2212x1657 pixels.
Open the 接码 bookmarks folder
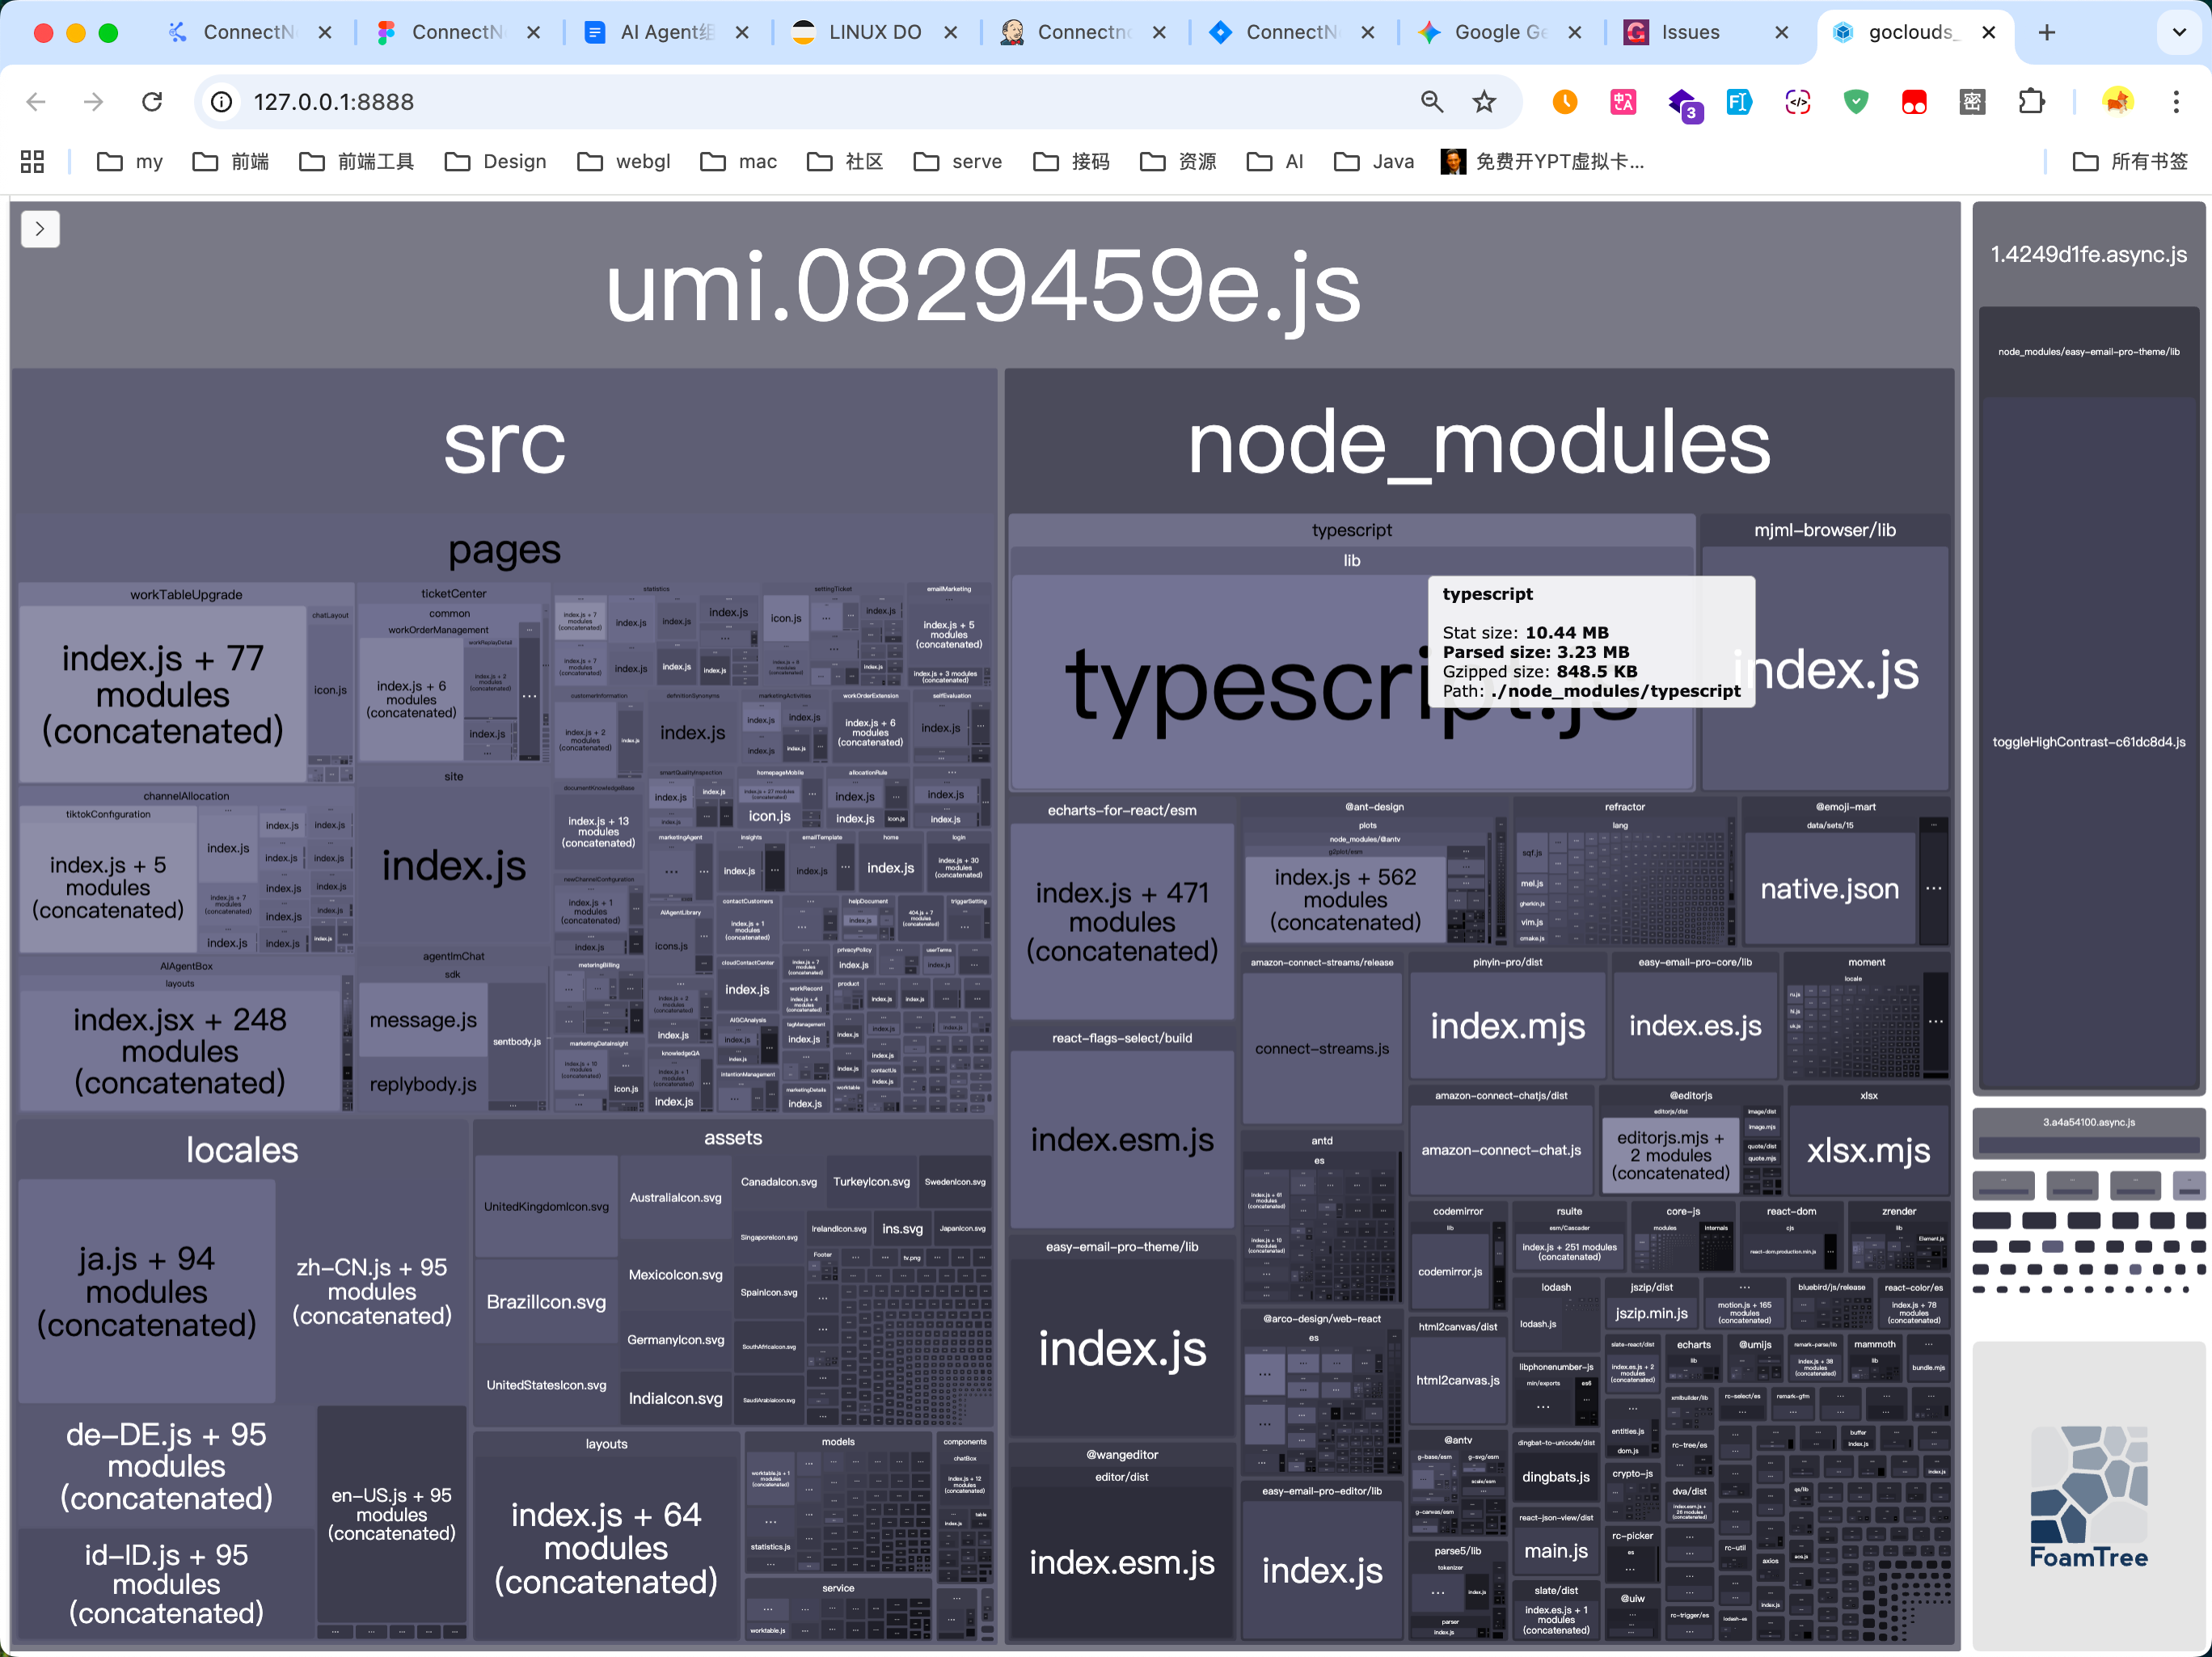(1072, 161)
